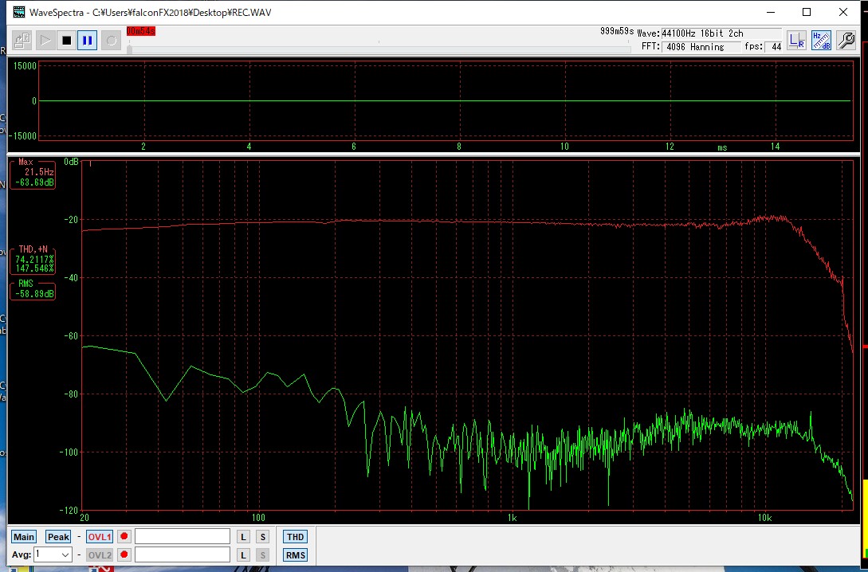Click the S save button for OVL1
The width and height of the screenshot is (868, 572).
(262, 537)
